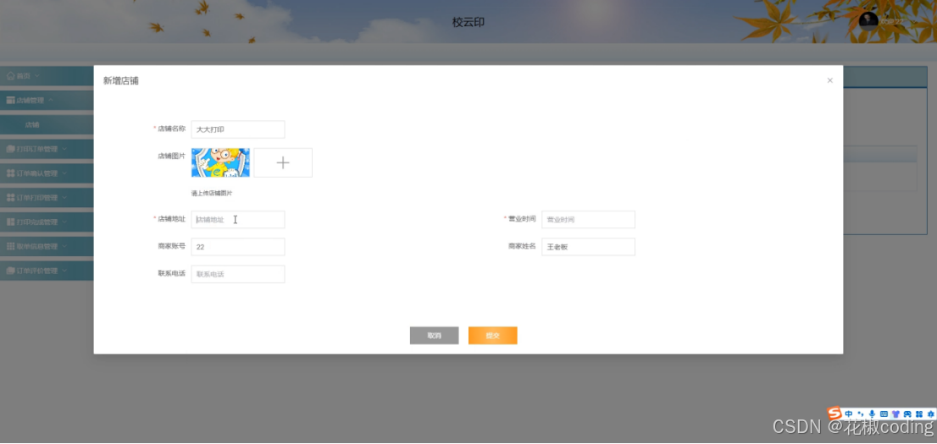Close the 新增店铺 dialog with X
Viewport: 937px width, 444px height.
(x=829, y=80)
